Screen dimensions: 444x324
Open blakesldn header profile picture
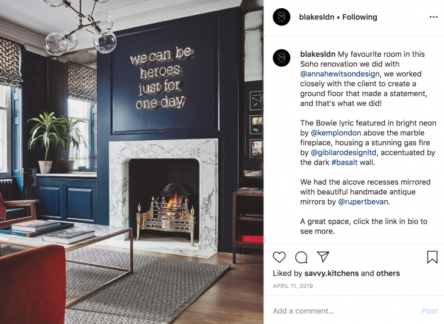point(281,17)
